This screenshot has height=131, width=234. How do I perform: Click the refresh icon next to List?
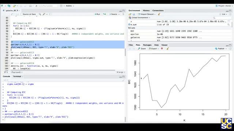tap(230, 14)
